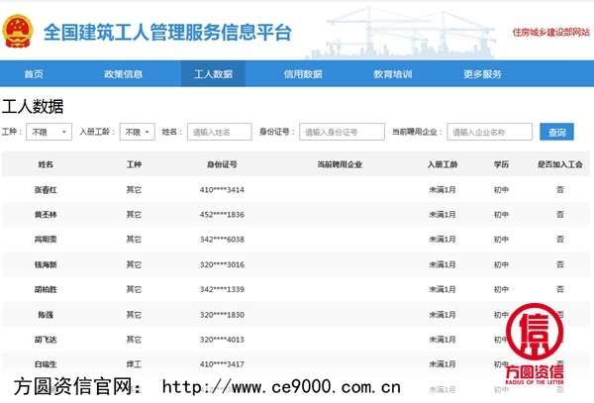Select worker name 张春红
This screenshot has width=594, height=403.
pyautogui.click(x=46, y=190)
